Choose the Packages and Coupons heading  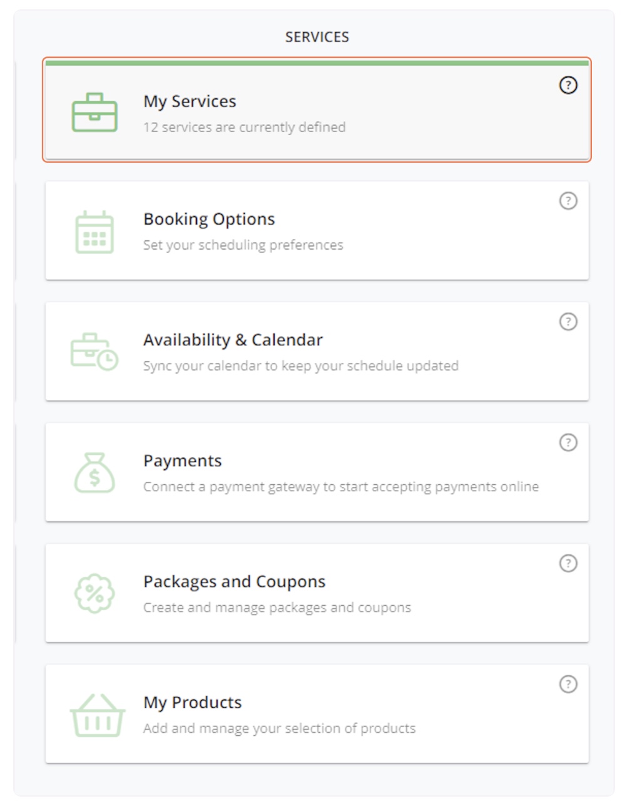tap(234, 581)
